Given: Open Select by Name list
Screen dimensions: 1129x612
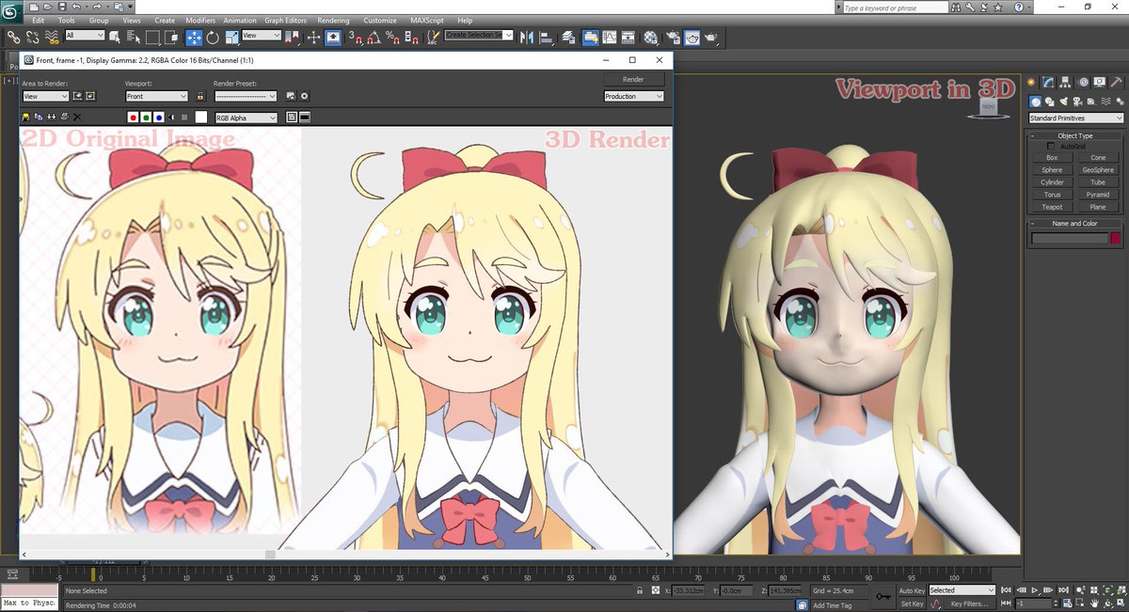Looking at the screenshot, I should click(x=133, y=37).
